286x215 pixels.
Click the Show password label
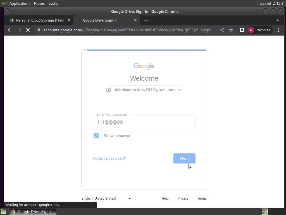pos(118,136)
